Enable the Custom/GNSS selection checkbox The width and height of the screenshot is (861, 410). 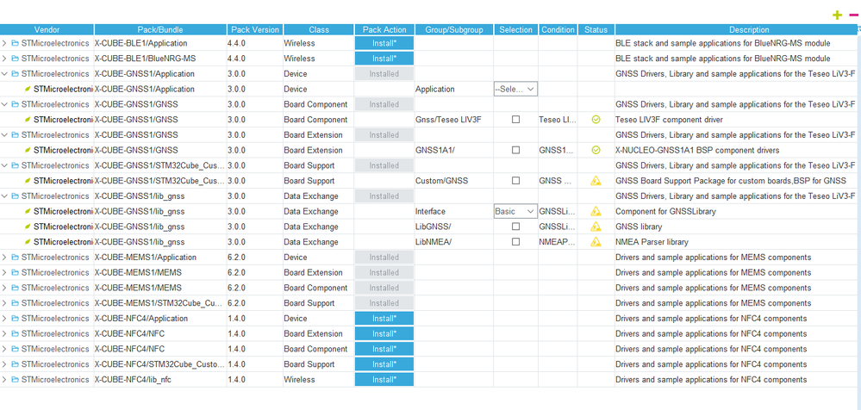tap(515, 181)
